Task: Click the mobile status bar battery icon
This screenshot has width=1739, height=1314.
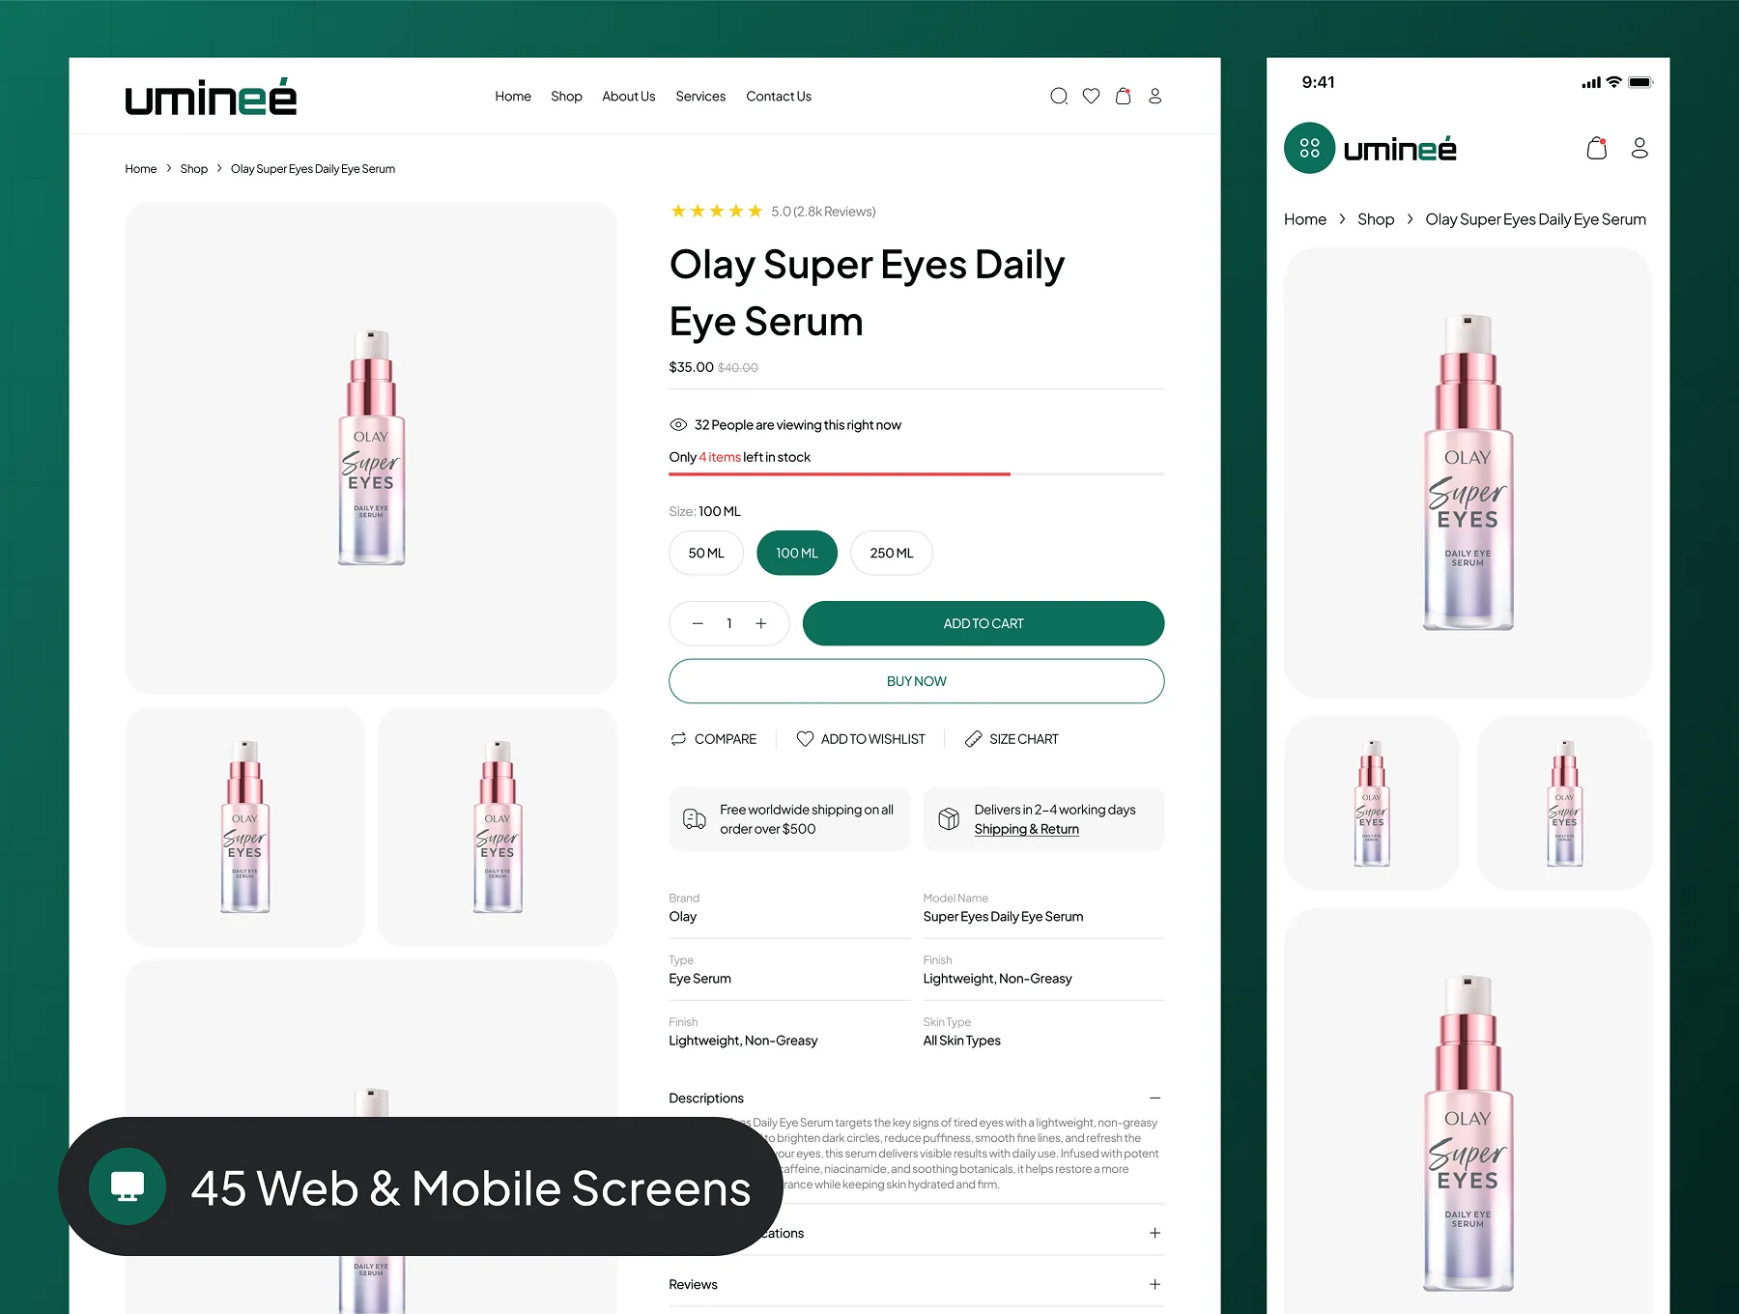Action: [1640, 82]
